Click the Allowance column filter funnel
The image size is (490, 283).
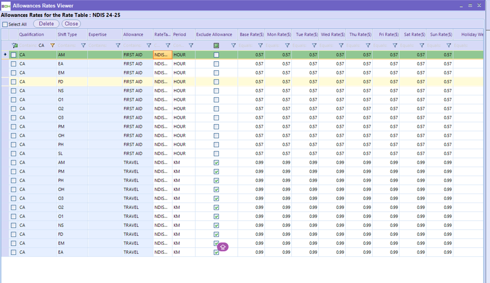pos(149,46)
